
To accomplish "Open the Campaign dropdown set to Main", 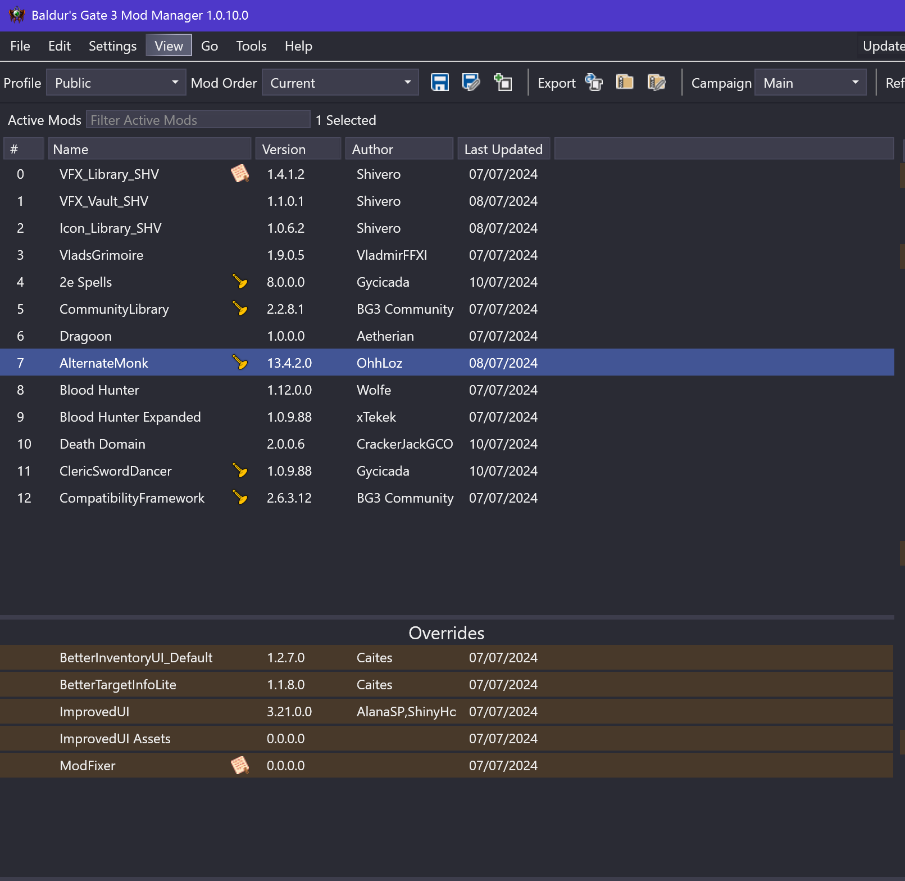I will (810, 83).
